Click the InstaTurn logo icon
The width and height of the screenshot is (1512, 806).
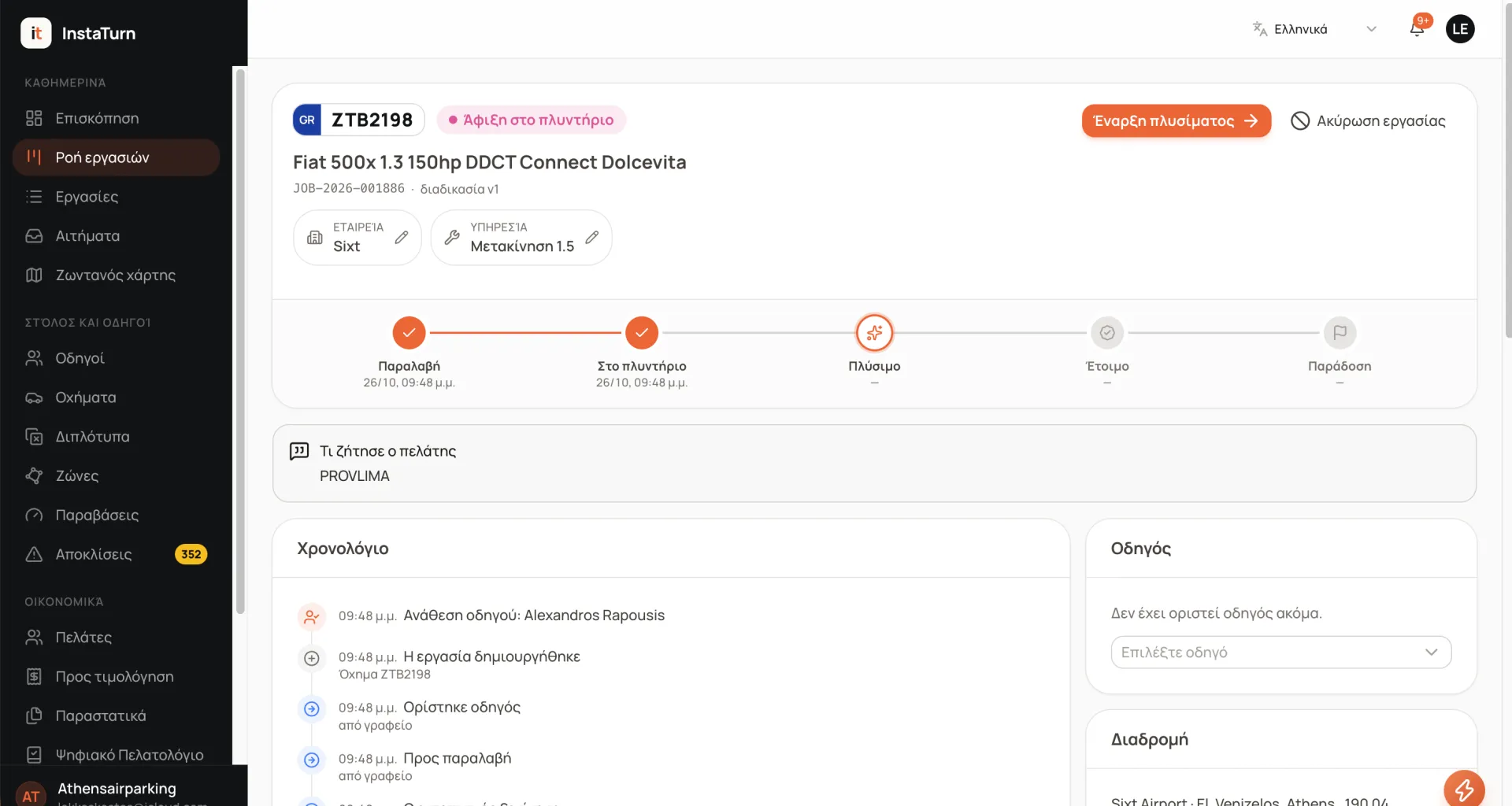[36, 33]
